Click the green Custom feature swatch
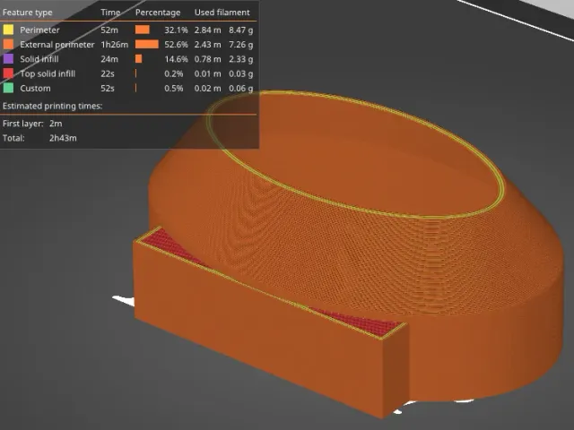Screen dimensions: 574x430 click(8, 88)
